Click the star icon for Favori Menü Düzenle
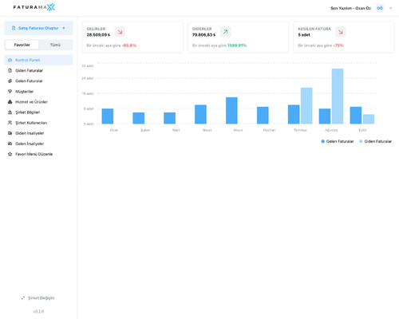This screenshot has width=399, height=319. tap(10, 154)
